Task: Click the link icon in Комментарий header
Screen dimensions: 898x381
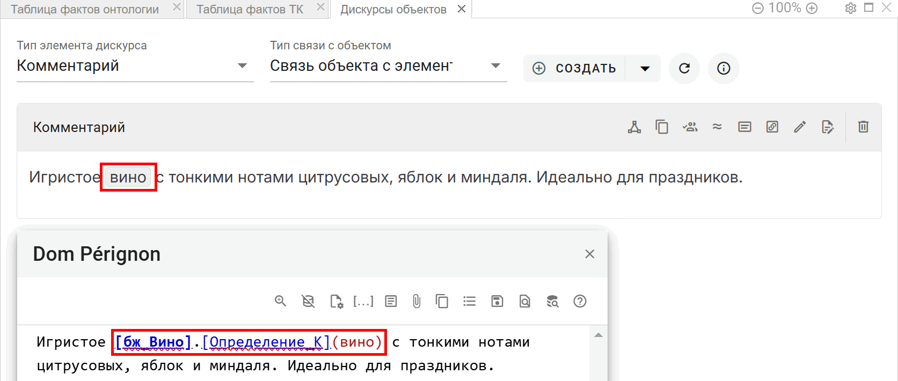Action: click(772, 127)
